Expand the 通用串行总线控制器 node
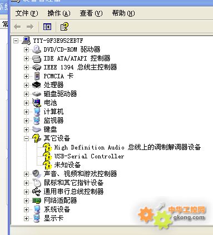Image resolution: width=213 pixels, height=235 pixels. [x=26, y=192]
